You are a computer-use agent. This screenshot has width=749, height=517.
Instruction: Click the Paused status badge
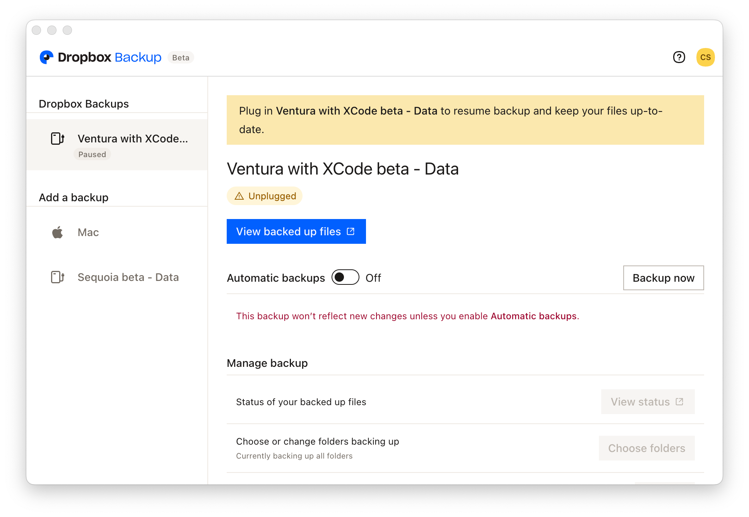click(x=92, y=154)
